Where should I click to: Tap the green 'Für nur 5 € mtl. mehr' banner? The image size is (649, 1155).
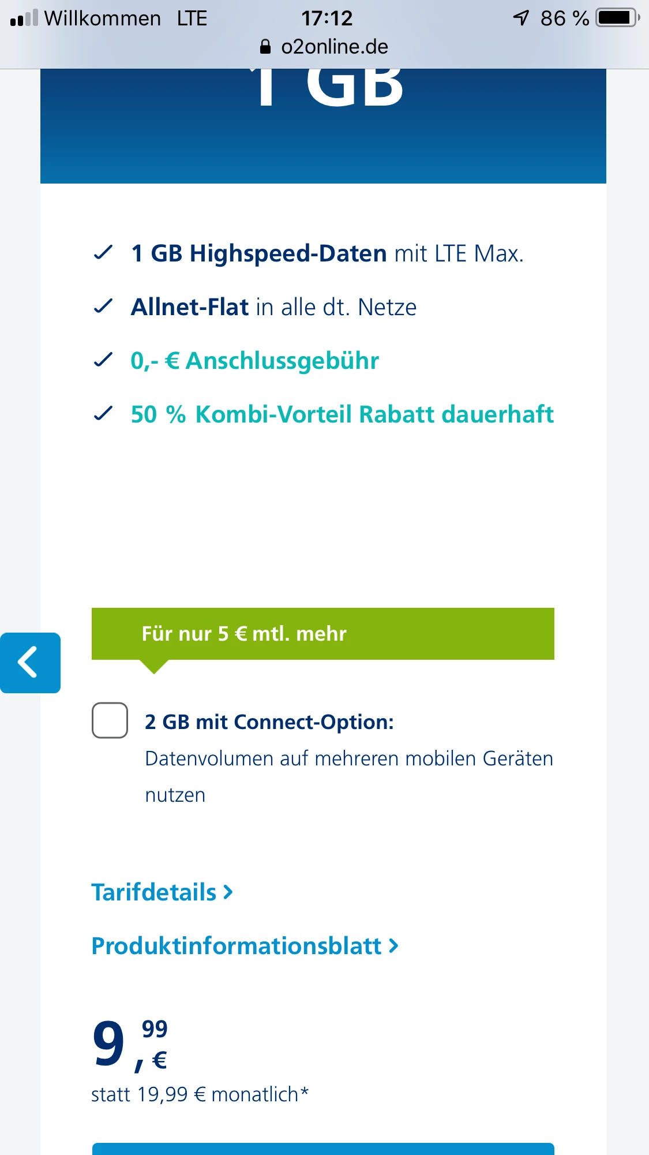coord(323,634)
